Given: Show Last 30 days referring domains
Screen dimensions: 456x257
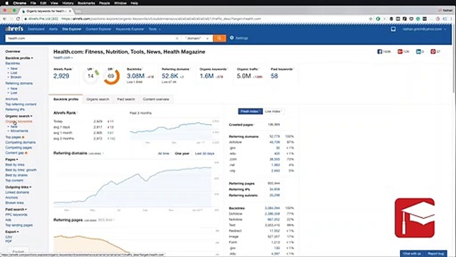Looking at the screenshot, I should pos(204,153).
